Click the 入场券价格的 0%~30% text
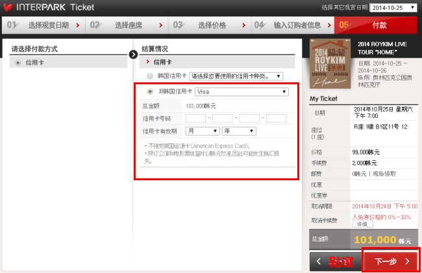The height and width of the screenshot is (273, 422). point(382,217)
